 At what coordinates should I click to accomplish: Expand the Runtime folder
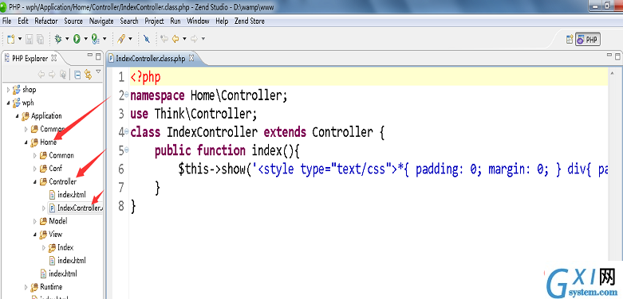click(26, 287)
